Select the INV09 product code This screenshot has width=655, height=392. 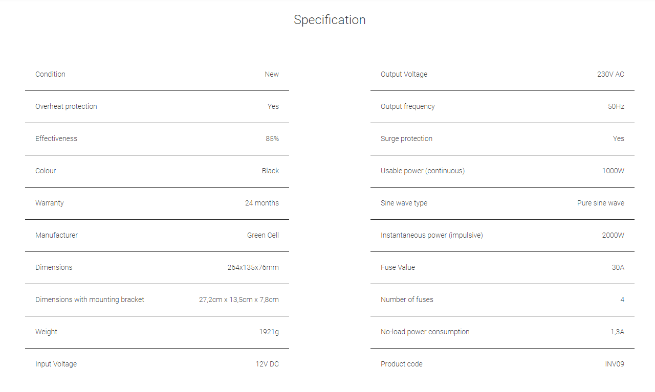(615, 364)
